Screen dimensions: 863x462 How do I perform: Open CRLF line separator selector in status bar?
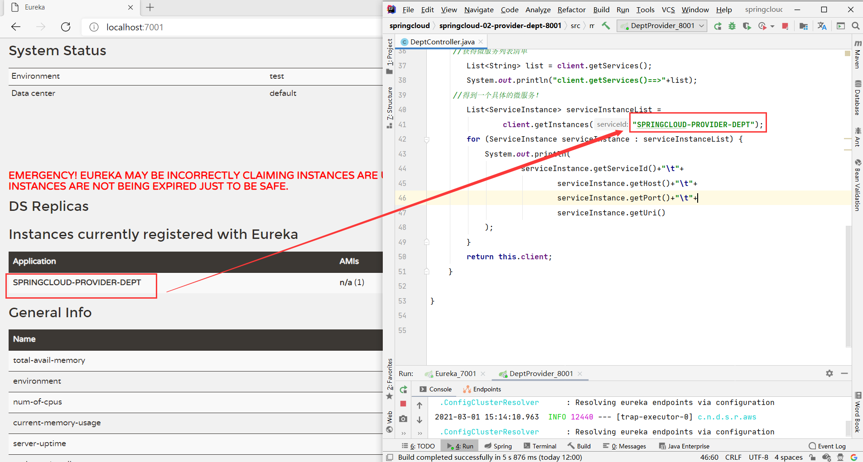coord(733,457)
